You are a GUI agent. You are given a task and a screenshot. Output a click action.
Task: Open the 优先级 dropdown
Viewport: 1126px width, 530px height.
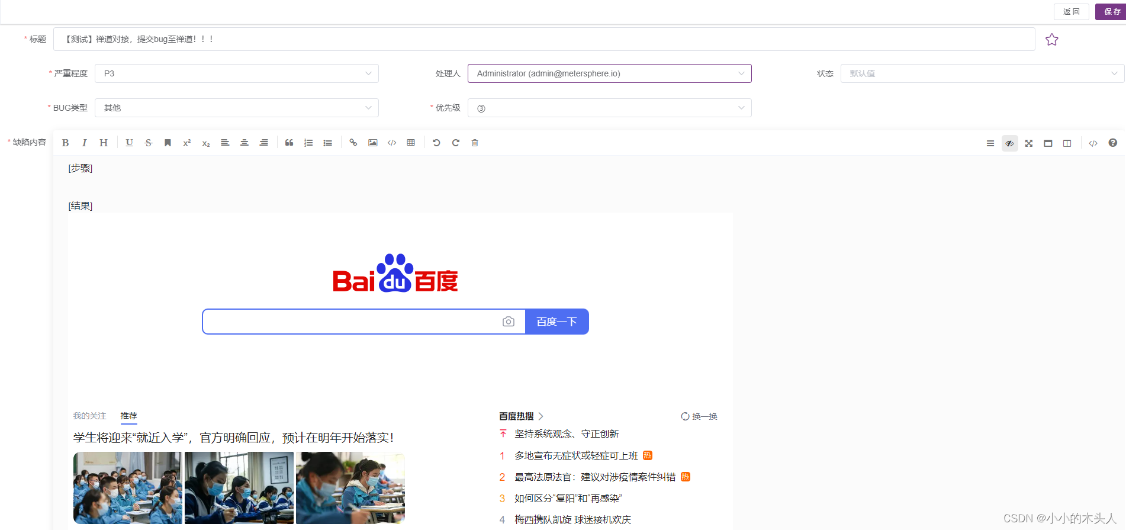pyautogui.click(x=610, y=108)
